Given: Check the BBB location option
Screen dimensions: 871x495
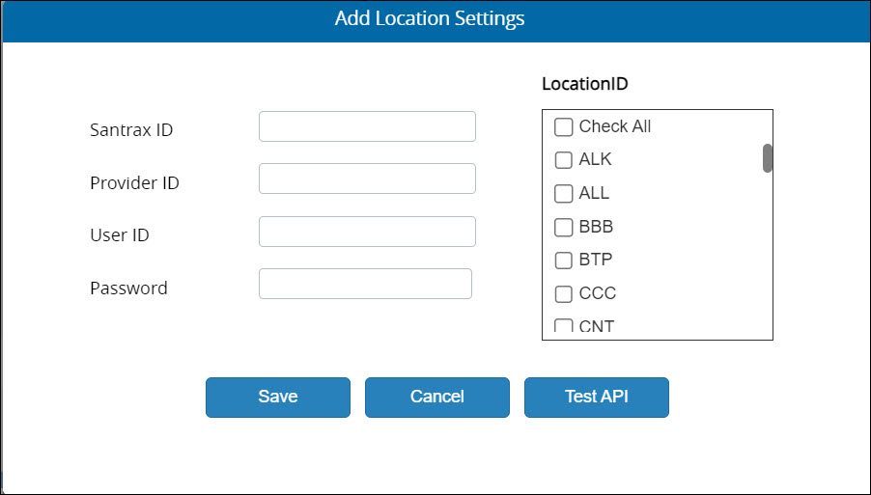Looking at the screenshot, I should (563, 227).
